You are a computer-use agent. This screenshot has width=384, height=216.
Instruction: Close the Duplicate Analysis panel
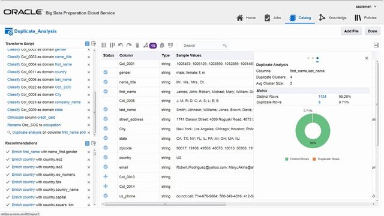coord(367,58)
